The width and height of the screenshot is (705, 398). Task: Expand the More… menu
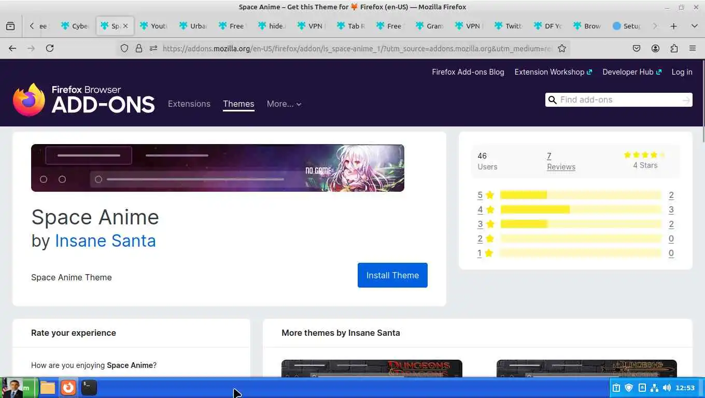point(284,104)
